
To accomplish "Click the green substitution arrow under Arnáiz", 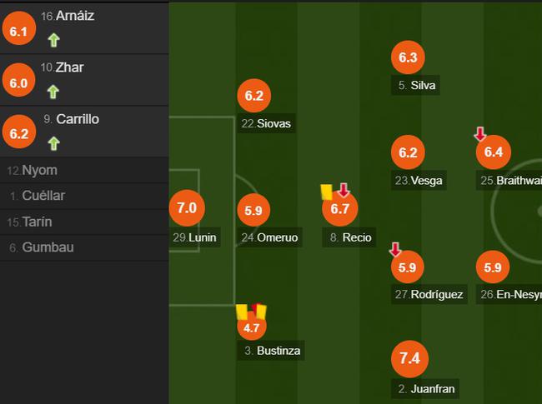I will tap(53, 40).
